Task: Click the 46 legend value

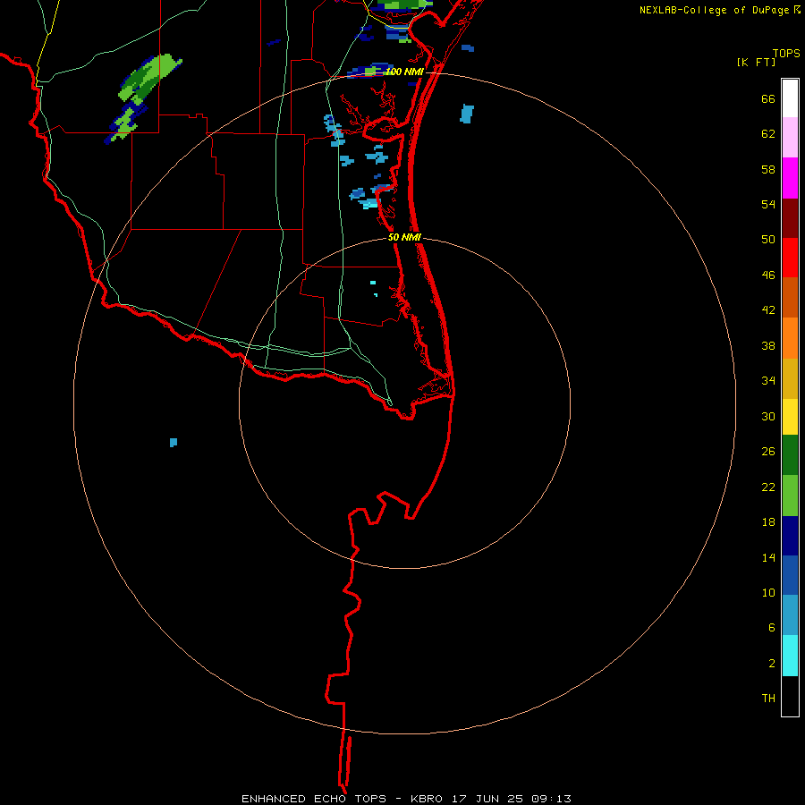Action: [768, 275]
